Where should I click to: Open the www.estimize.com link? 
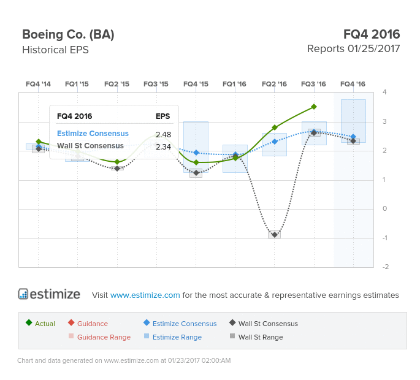point(145,295)
